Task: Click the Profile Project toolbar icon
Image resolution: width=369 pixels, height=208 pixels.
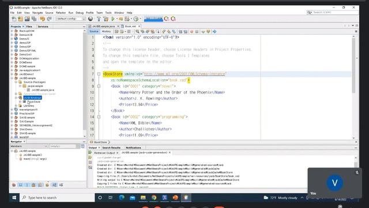Action: tap(136, 19)
